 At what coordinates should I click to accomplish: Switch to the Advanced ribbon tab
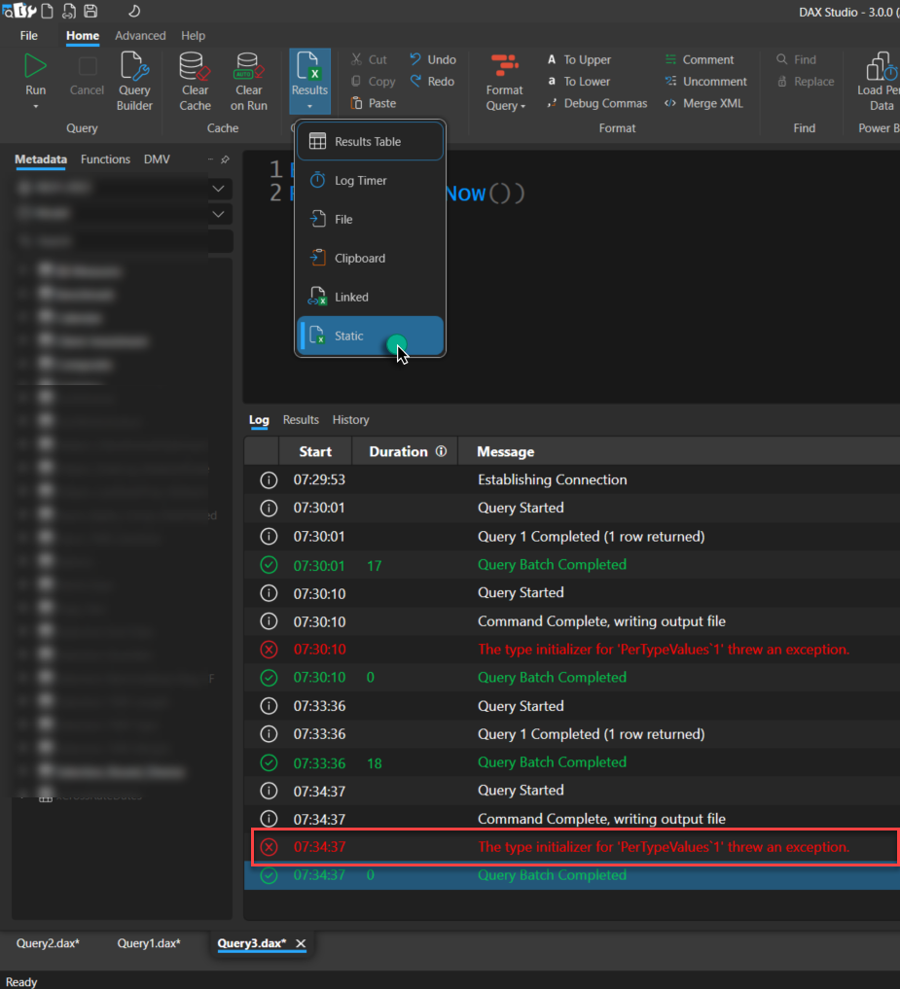click(x=140, y=35)
